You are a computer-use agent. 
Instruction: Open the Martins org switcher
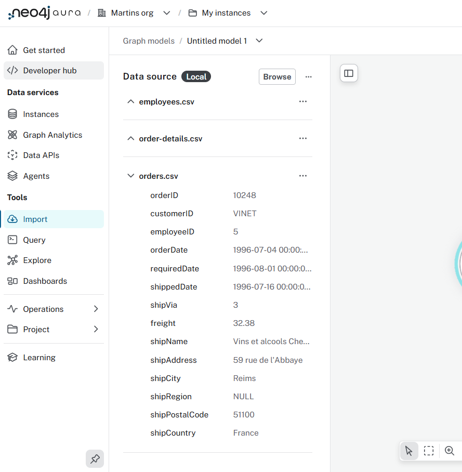pyautogui.click(x=166, y=12)
